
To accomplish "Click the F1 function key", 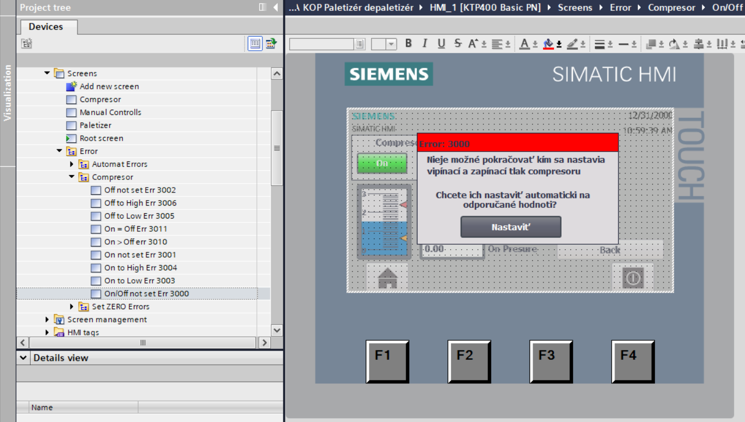I will pos(387,361).
